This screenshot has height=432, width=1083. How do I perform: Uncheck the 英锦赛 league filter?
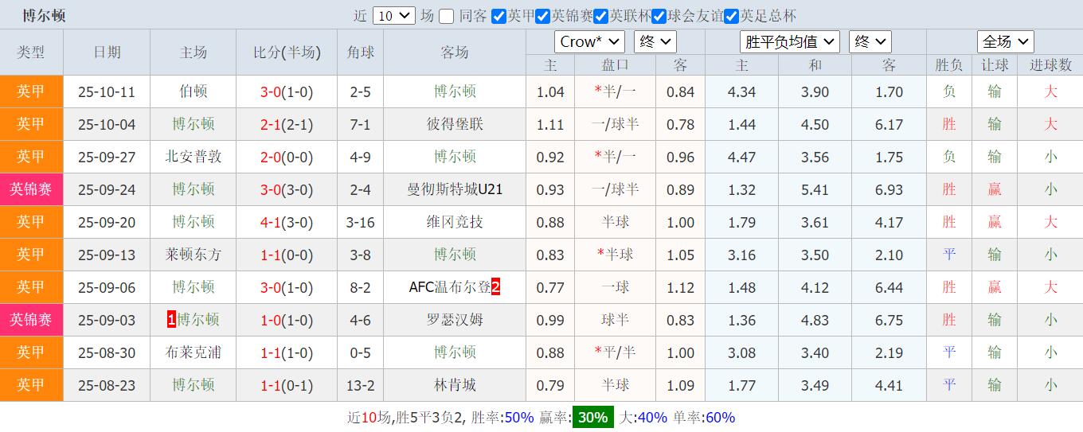click(x=543, y=16)
